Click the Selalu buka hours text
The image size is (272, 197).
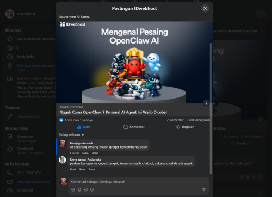click(x=26, y=57)
